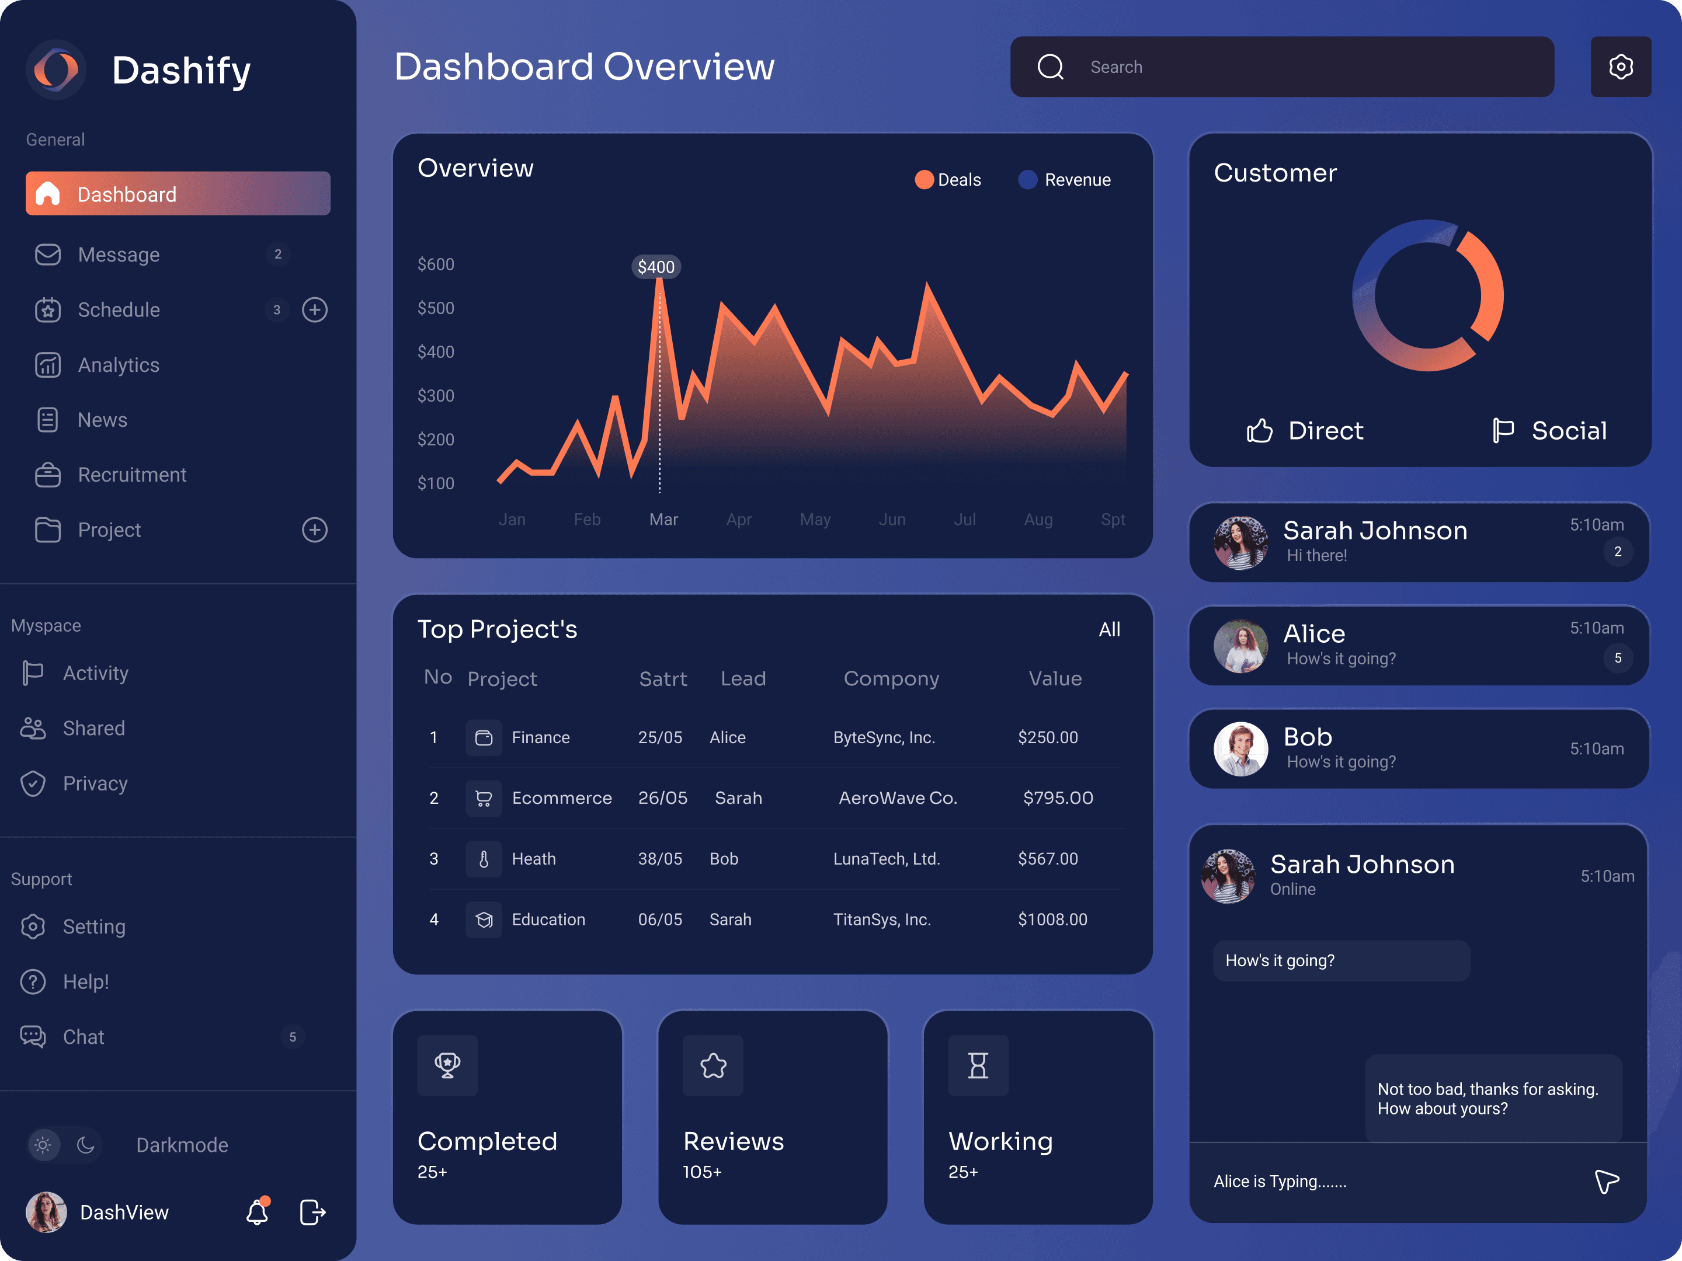Click the Working hourglass icon
This screenshot has width=1682, height=1261.
978,1065
